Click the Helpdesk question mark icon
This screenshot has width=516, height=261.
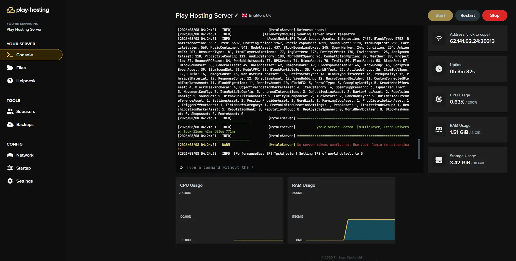[10, 81]
